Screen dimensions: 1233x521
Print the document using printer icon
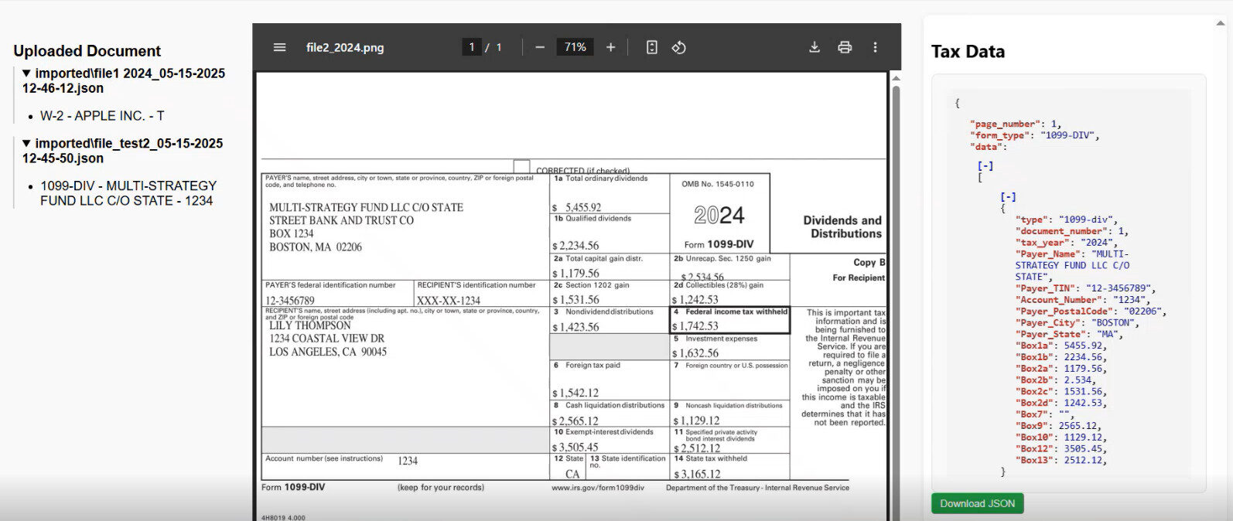pos(845,47)
